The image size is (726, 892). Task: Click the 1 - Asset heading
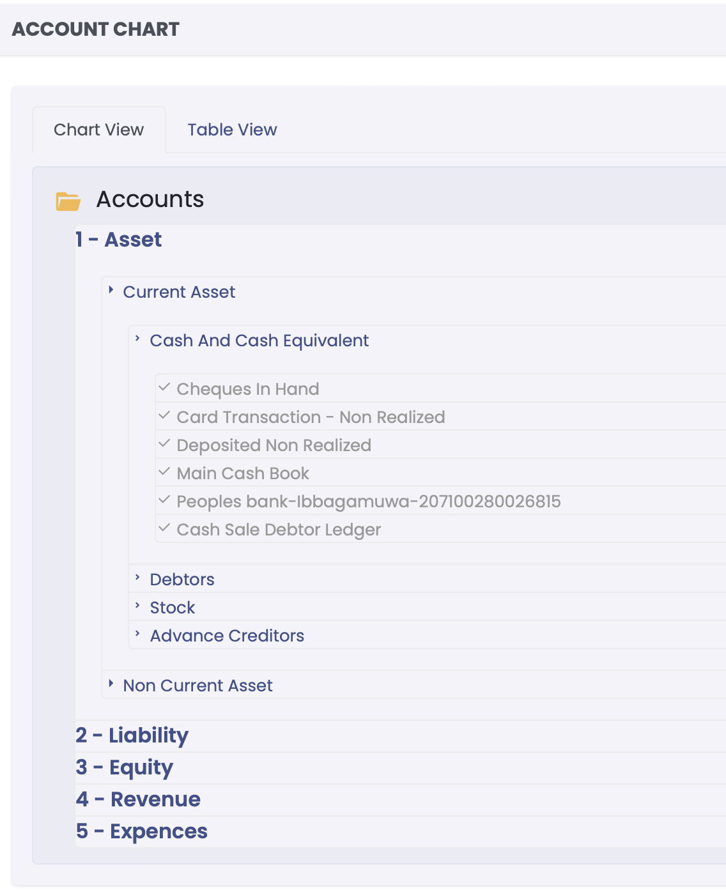coord(119,240)
